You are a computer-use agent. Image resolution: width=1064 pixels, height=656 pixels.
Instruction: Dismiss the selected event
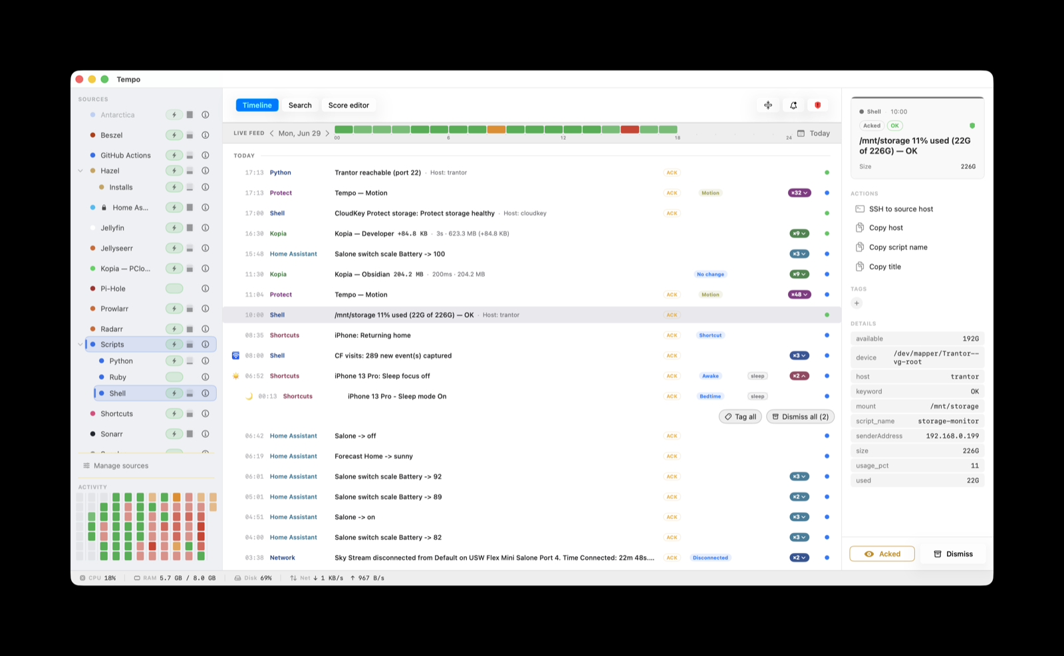tap(953, 554)
